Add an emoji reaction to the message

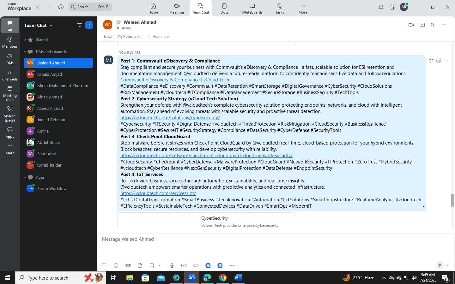point(439,61)
